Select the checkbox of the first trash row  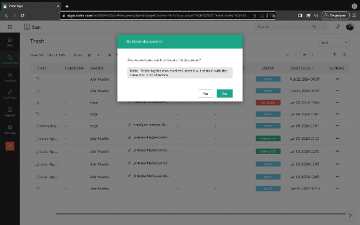click(37, 79)
